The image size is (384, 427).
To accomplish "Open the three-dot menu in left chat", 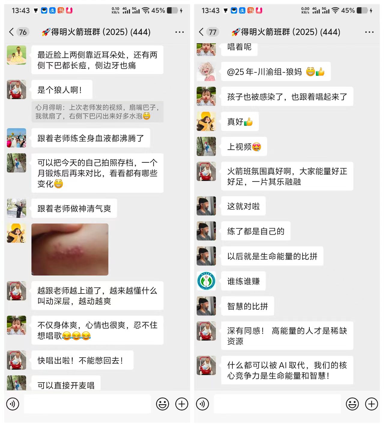I will (x=180, y=32).
